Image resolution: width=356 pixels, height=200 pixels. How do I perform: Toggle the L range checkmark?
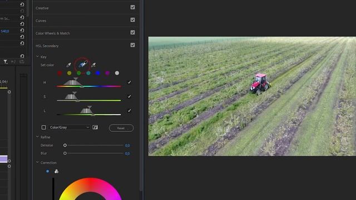(129, 111)
